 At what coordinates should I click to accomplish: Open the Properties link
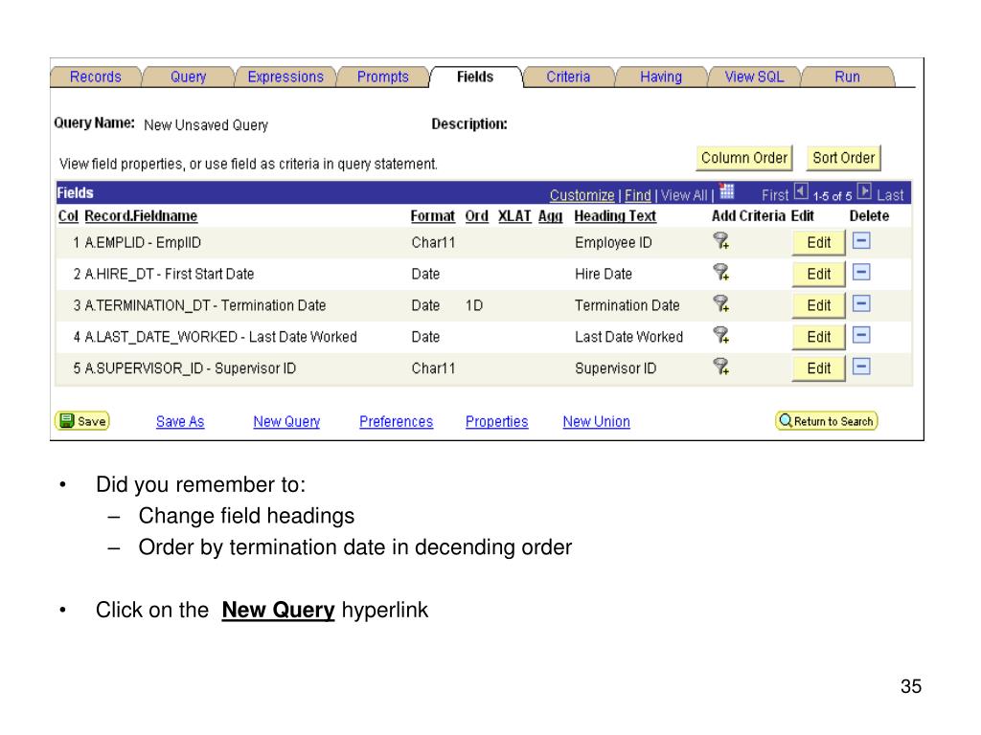[x=497, y=422]
